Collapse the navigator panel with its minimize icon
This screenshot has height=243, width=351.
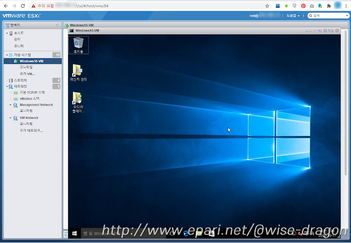(57, 25)
